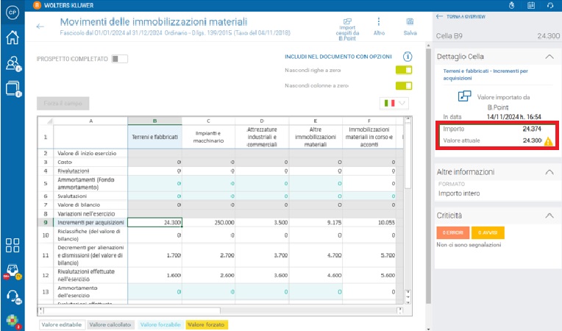The height and width of the screenshot is (331, 562).
Task: Toggle Nascondi colonne a zero switch
Action: tap(404, 85)
